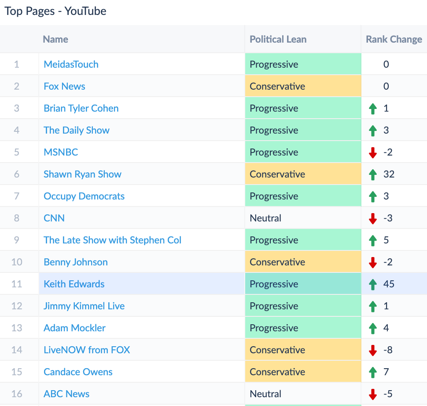Select rank change value 32

click(x=389, y=174)
